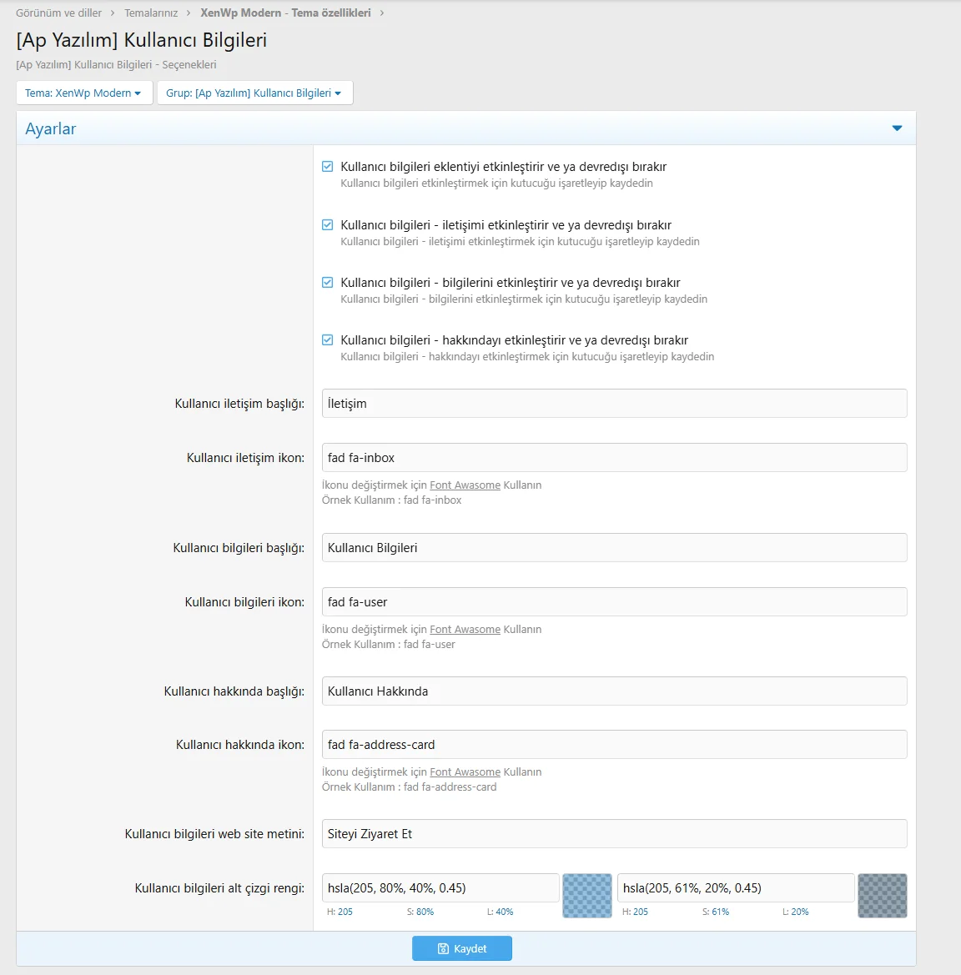Click the Kaydet save button

click(461, 948)
